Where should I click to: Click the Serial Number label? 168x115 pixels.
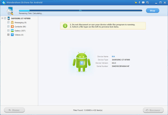pos(102,66)
